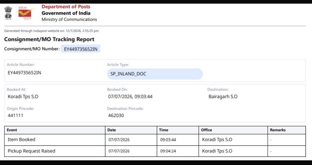Click the 'Booked At:' label
This screenshot has width=312, height=165.
[x=16, y=89]
